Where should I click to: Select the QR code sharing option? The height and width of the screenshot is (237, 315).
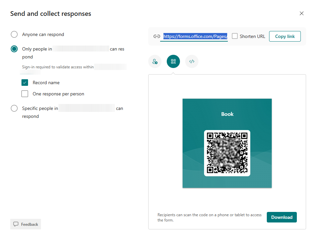pyautogui.click(x=173, y=61)
